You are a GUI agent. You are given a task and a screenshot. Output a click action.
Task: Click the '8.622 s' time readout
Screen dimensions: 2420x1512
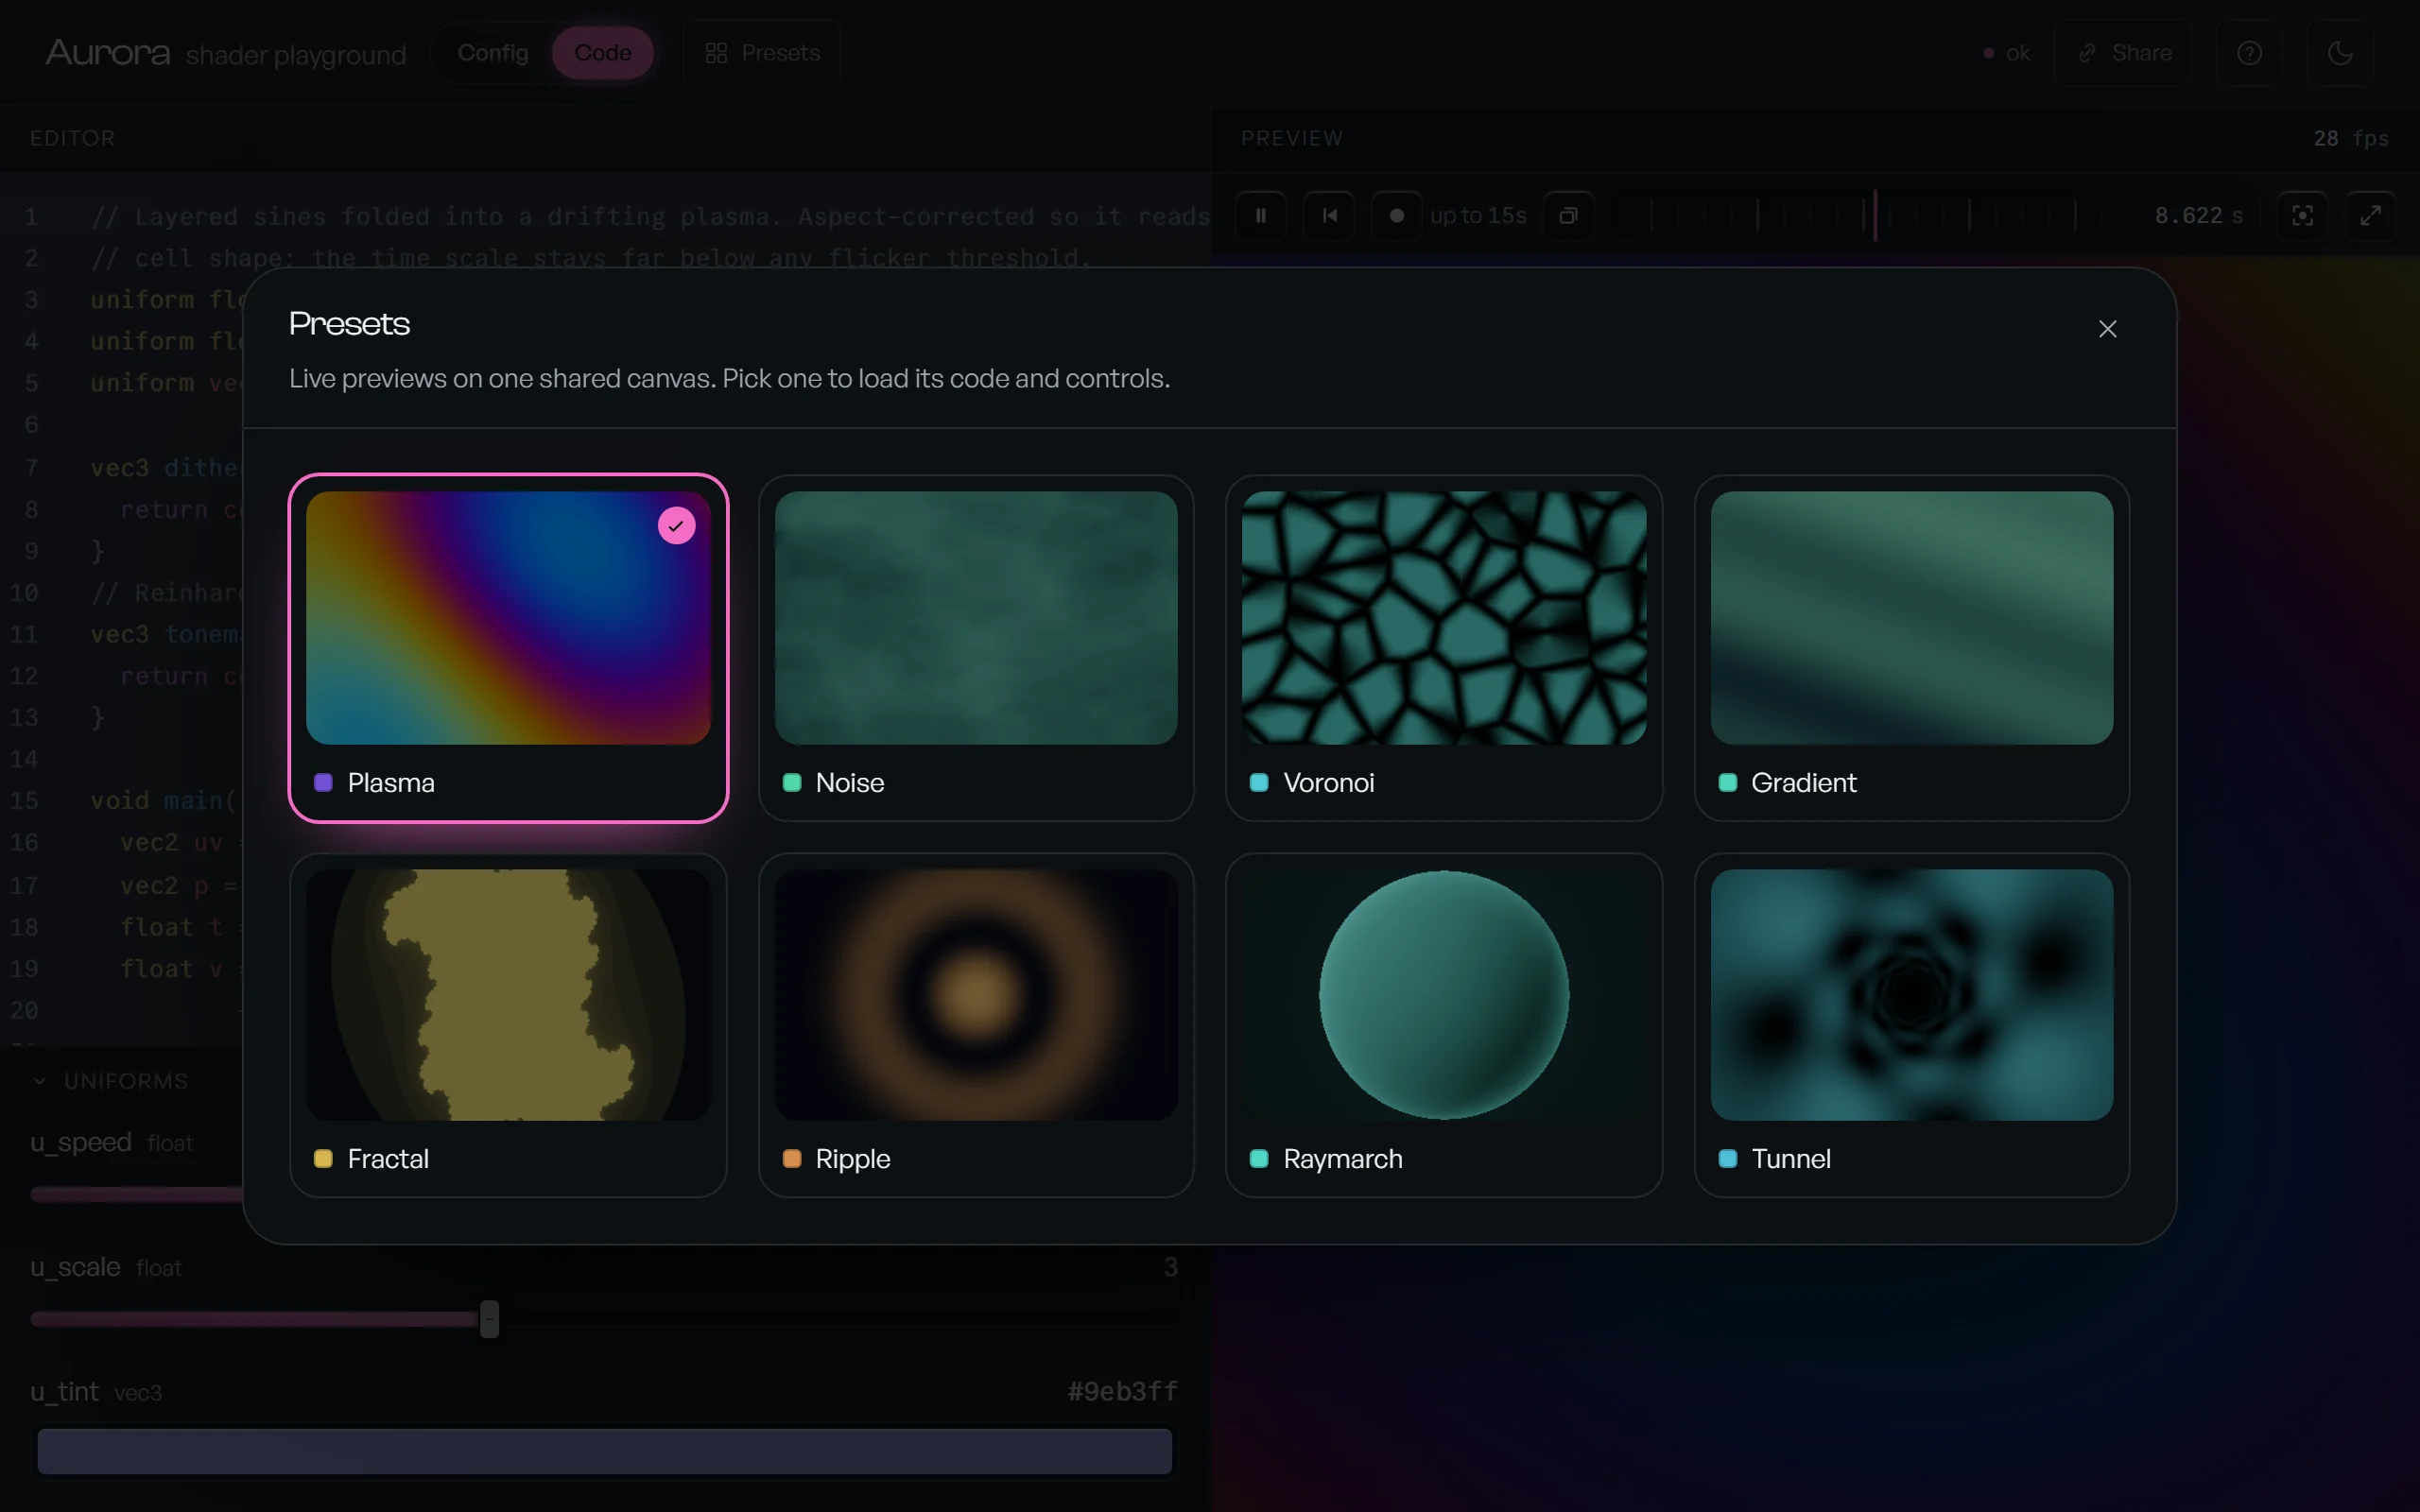(2198, 215)
